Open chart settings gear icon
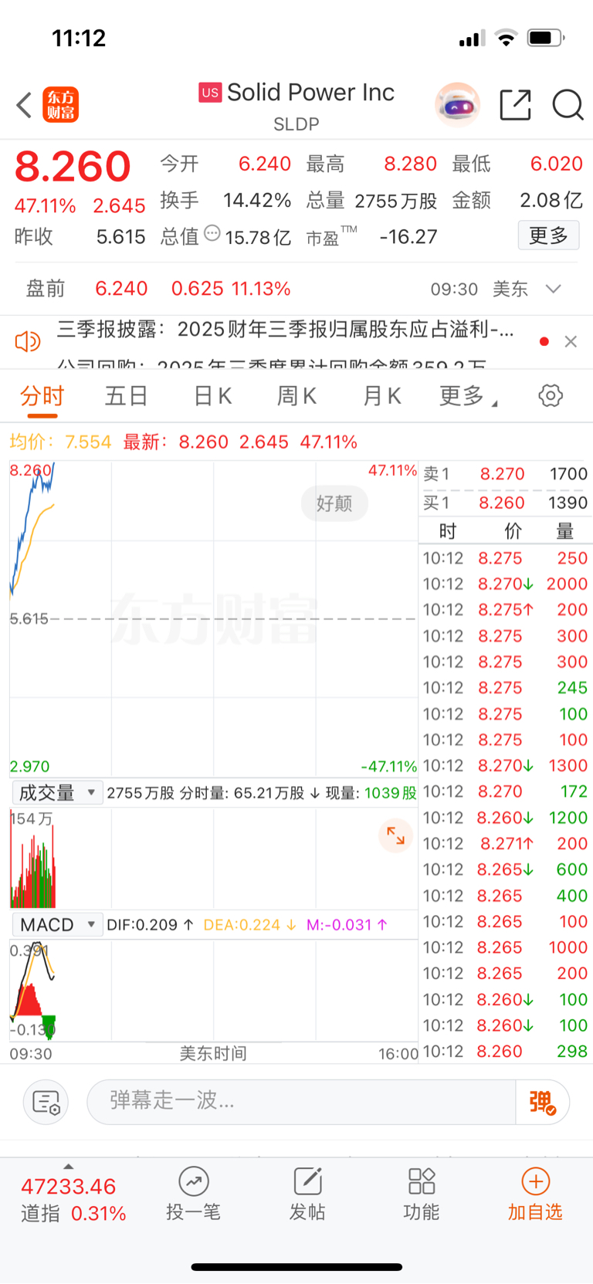The image size is (593, 1284). [551, 396]
